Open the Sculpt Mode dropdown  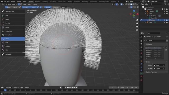[11, 4]
